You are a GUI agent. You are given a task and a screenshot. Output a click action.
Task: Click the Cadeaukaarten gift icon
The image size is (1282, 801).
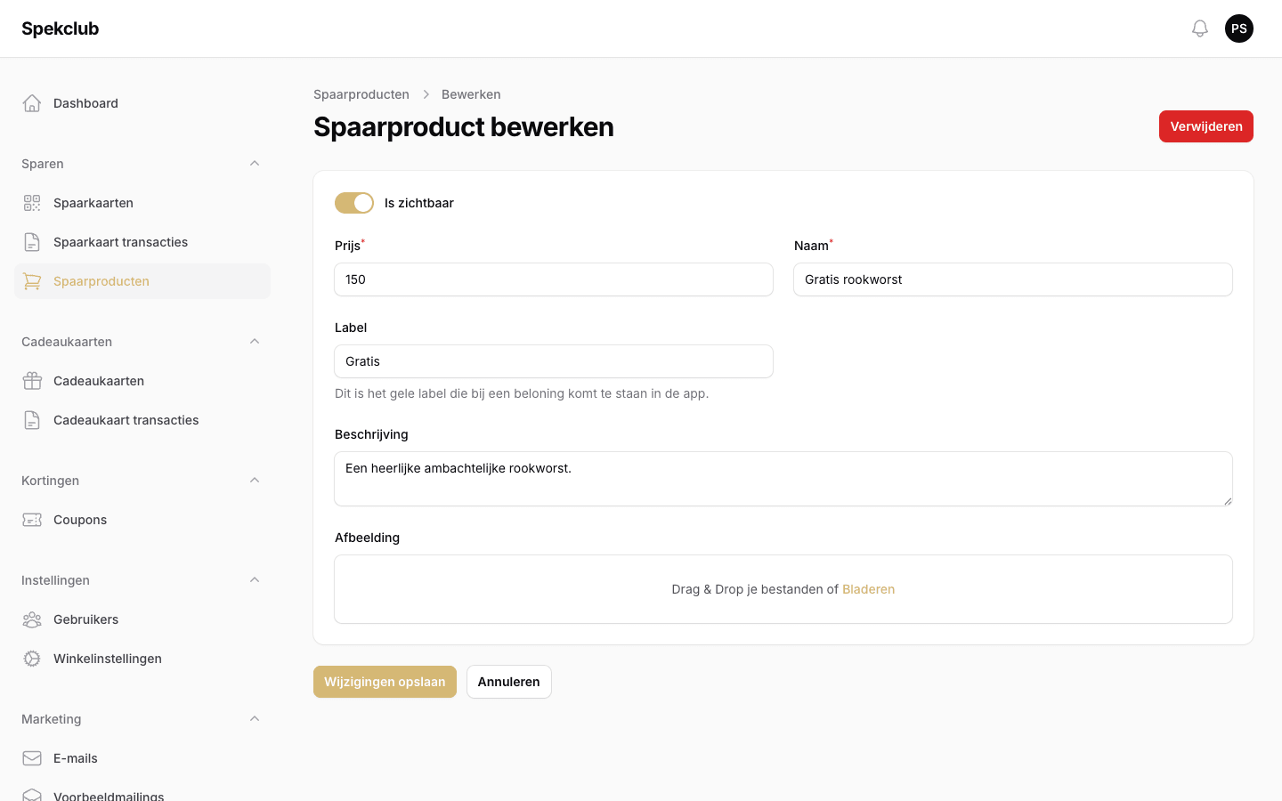pos(32,381)
